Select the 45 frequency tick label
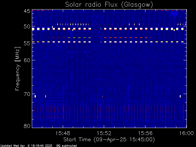The image size is (196, 147). pyautogui.click(x=27, y=11)
